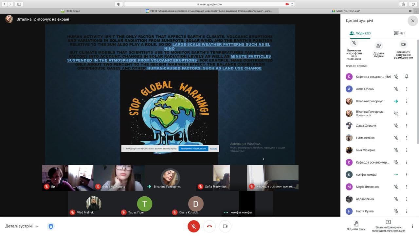Open options menu for Інна Мізюрко
The image size is (419, 236).
click(407, 150)
